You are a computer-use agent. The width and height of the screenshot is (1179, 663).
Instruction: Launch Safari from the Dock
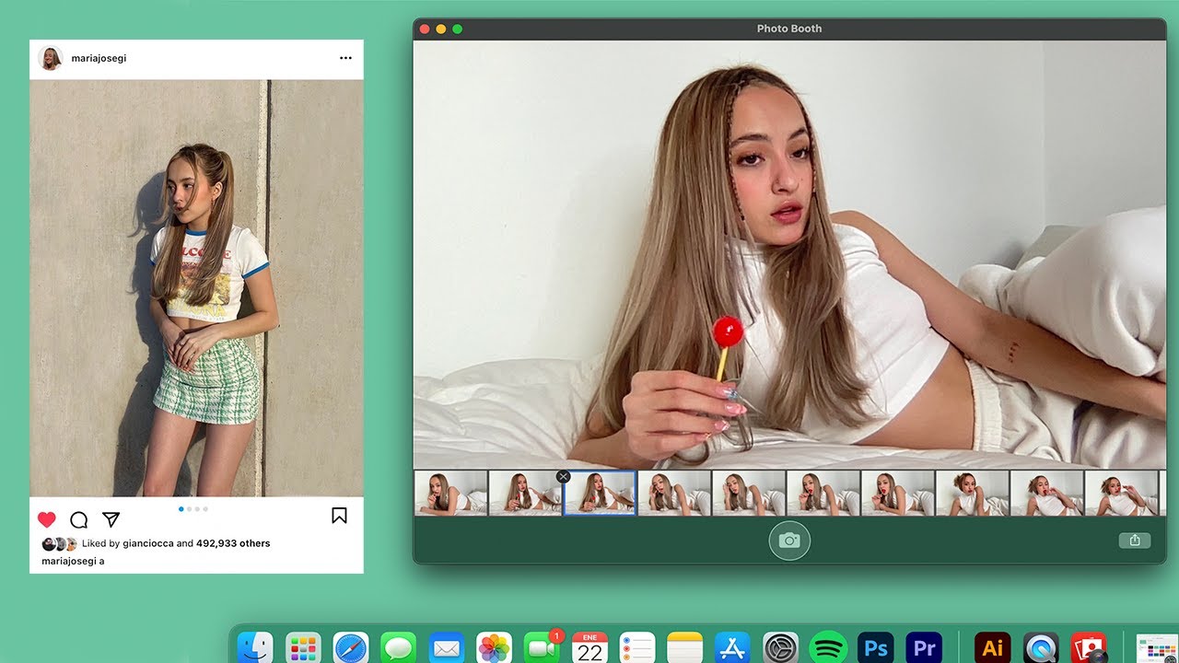[x=351, y=647]
